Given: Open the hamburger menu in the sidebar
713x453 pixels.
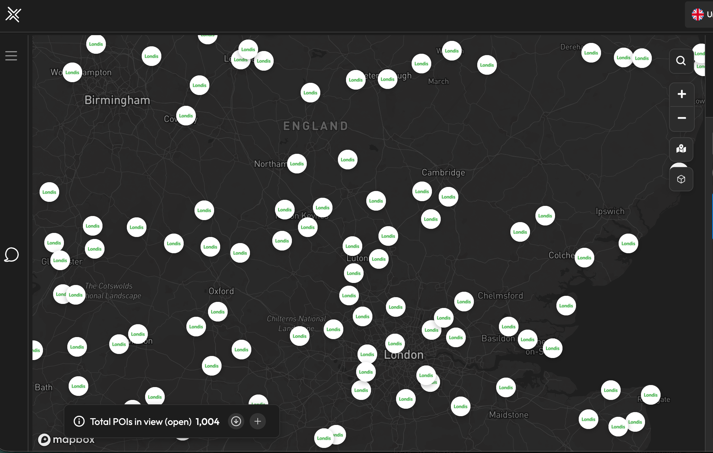Looking at the screenshot, I should pyautogui.click(x=11, y=56).
